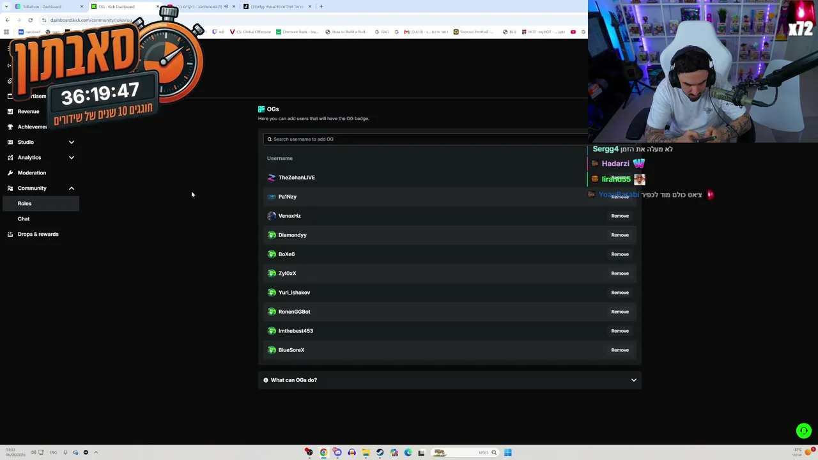Open the Sopcast Football bookmark
The height and width of the screenshot is (460, 818).
pos(474,32)
